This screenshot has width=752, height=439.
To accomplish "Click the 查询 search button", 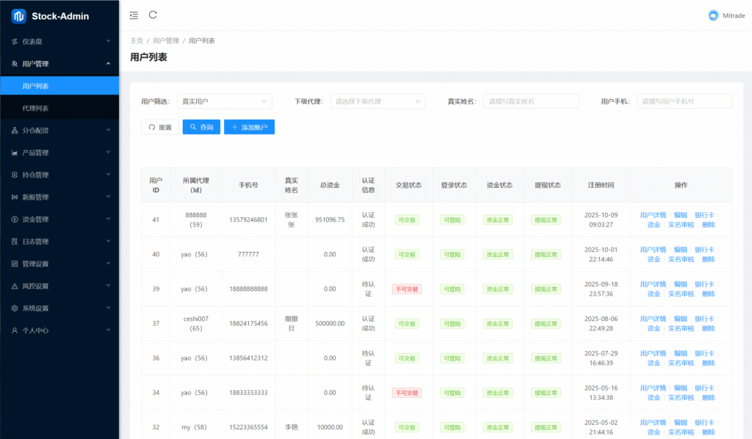I will click(x=200, y=127).
